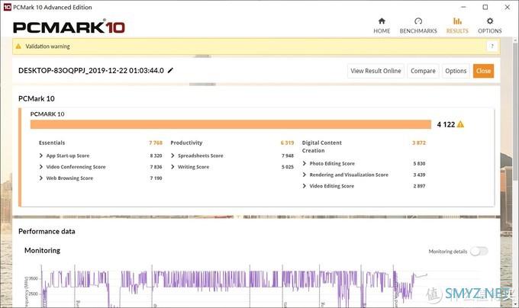
Task: Open the result Options button
Action: pos(456,71)
